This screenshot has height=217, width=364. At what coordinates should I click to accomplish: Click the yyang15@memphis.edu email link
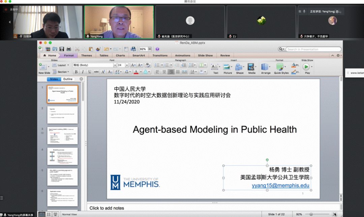pos(280,185)
